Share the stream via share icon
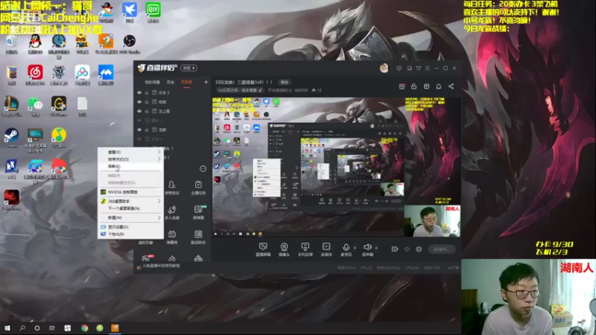 pyautogui.click(x=451, y=86)
